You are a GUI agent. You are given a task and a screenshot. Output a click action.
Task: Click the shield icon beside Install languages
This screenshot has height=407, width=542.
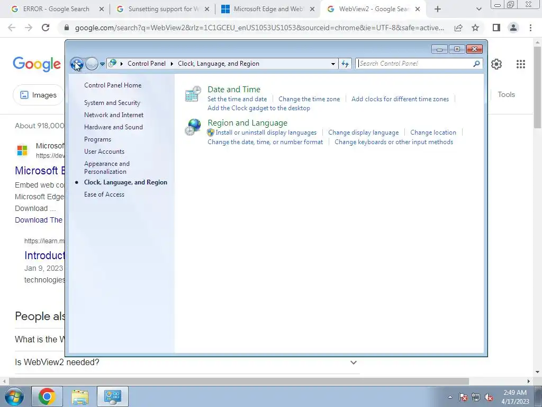[x=211, y=132]
